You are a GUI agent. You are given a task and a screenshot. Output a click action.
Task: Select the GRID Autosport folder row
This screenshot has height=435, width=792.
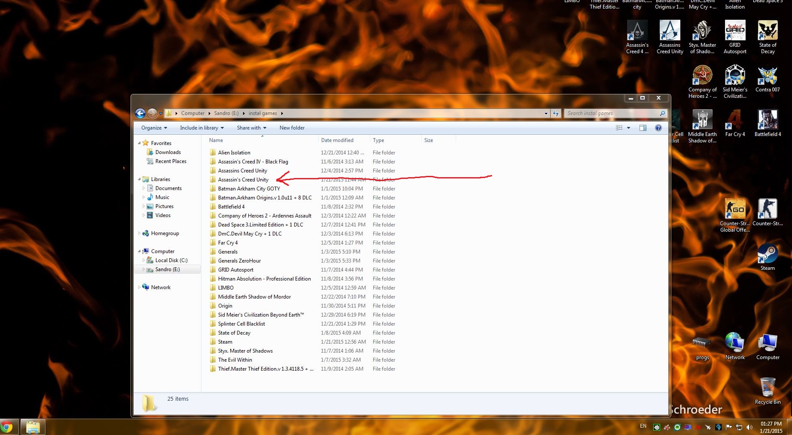click(x=235, y=270)
